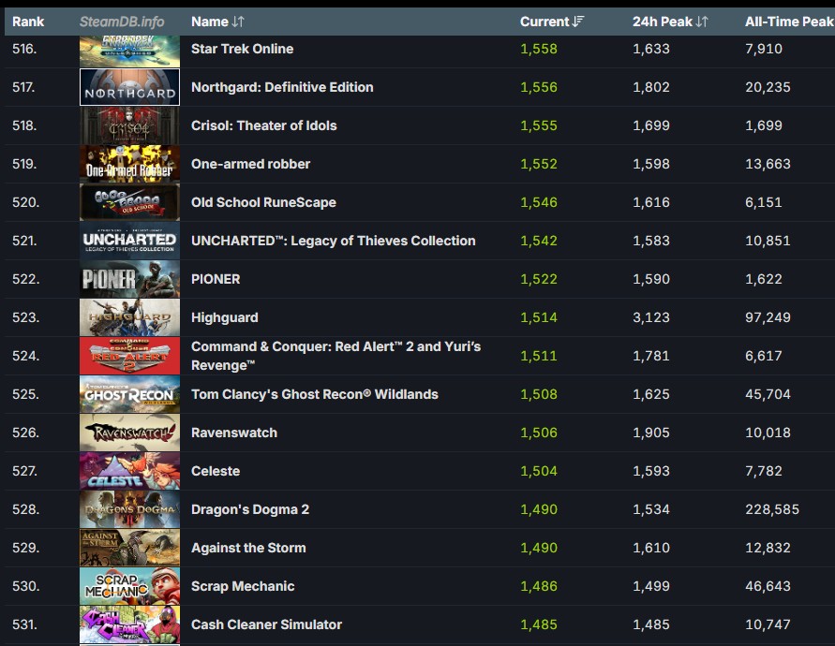Screen dimensions: 835x646
Task: Click all-time peak value 6,151
Action: pyautogui.click(x=764, y=202)
